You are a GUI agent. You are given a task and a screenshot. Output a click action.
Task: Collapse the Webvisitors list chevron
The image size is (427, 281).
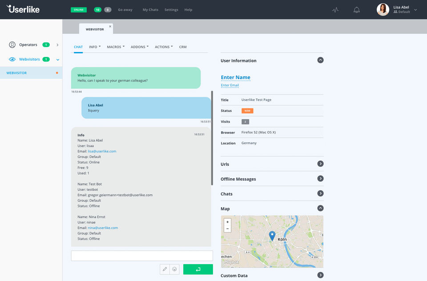(58, 60)
